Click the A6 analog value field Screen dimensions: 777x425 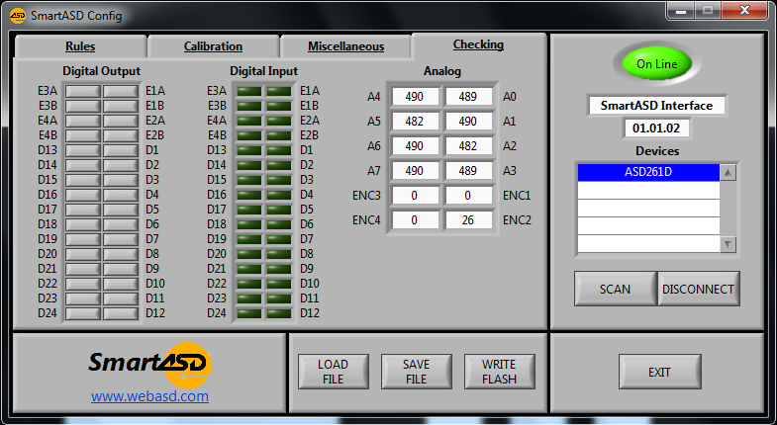pyautogui.click(x=415, y=146)
